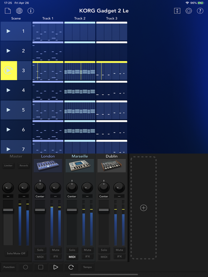Open scene 5 Track 2 clip

tap(80, 110)
